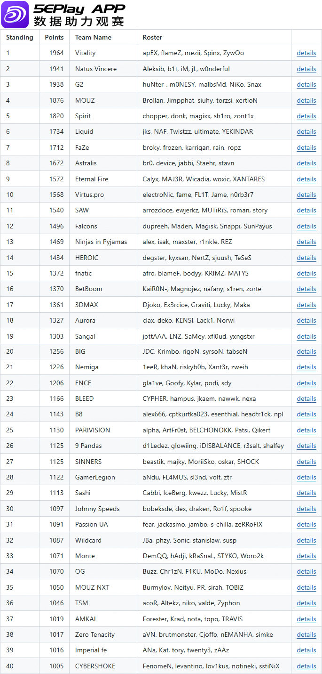Screen dimensions: 322x674
Task: Select details link for AMKAL
Action: click(x=306, y=619)
